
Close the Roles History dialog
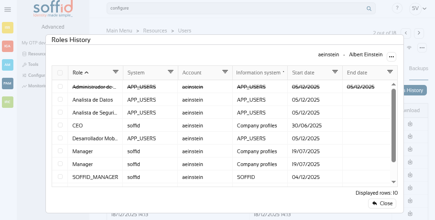(382, 203)
